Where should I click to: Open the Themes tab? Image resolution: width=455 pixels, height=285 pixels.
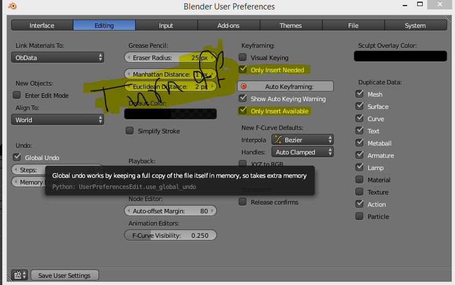click(x=291, y=25)
